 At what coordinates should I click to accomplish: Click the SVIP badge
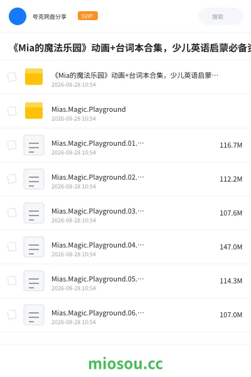pyautogui.click(x=88, y=16)
